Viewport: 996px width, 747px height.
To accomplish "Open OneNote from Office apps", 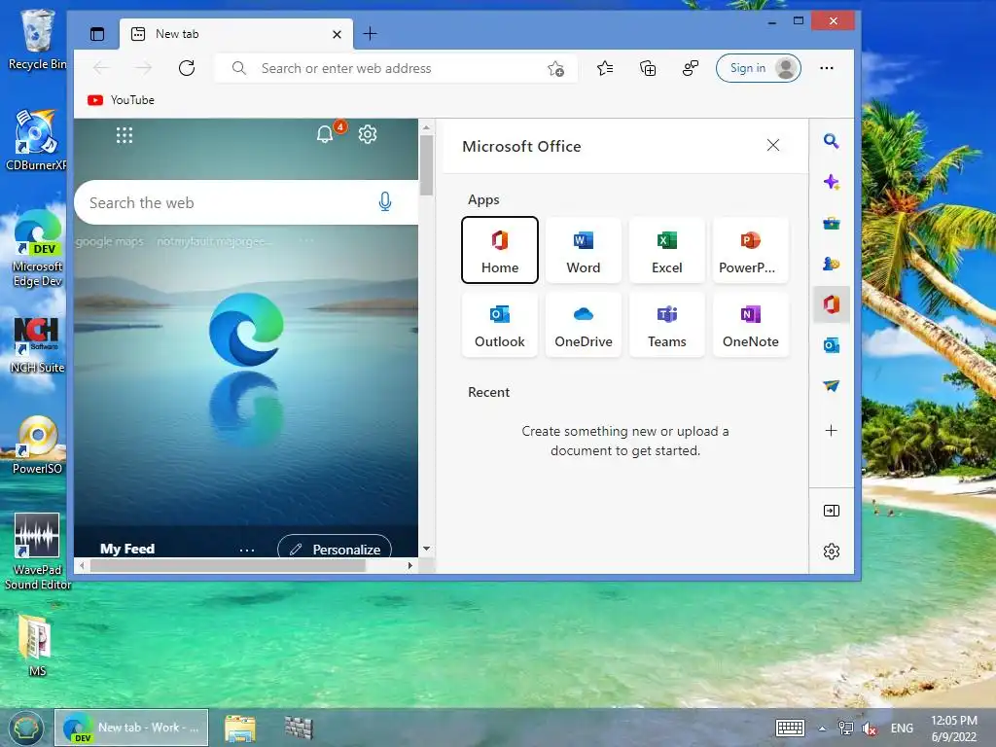I will coord(750,325).
